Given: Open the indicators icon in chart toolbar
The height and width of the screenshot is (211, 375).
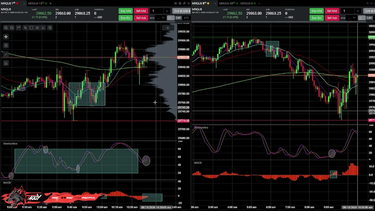Looking at the screenshot, I should 43,28.
